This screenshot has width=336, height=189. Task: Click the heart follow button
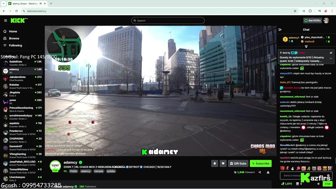pos(223,163)
